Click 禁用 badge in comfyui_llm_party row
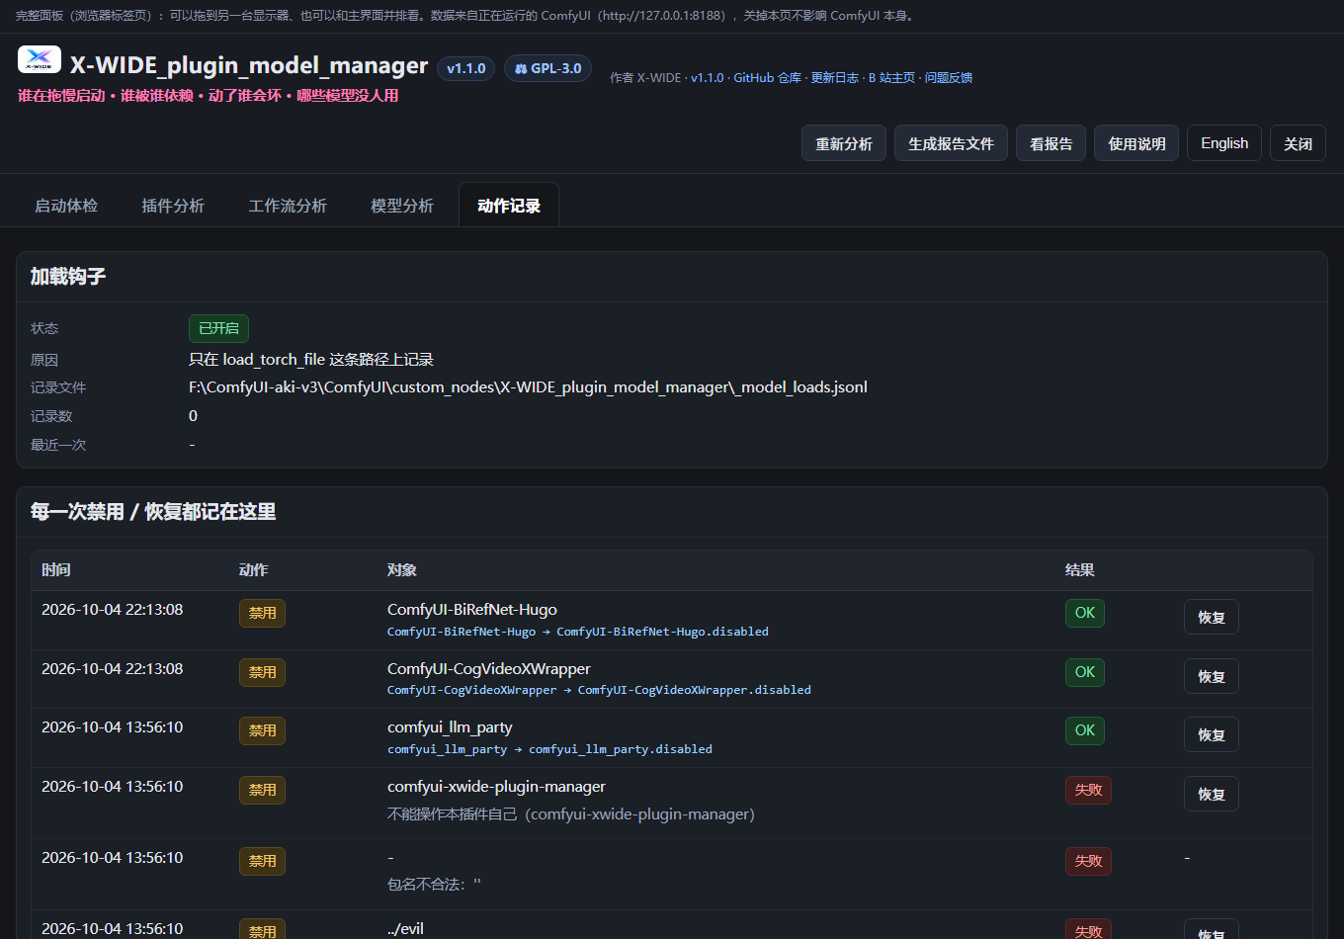The image size is (1344, 939). (x=262, y=730)
